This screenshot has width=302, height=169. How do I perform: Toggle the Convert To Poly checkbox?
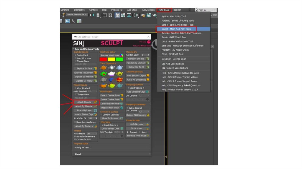[75, 139]
